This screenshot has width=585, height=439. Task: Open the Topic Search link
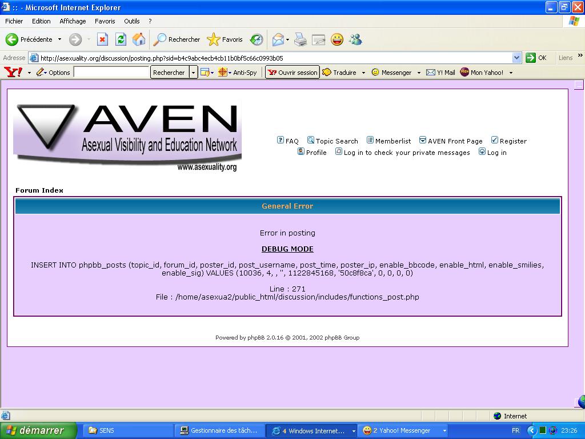[x=332, y=141]
